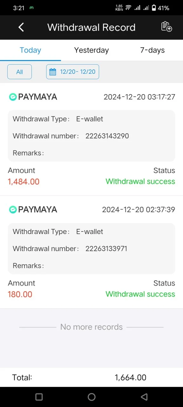The height and width of the screenshot is (407, 183).
Task: Select withdrawal number 22263133971
Action: coord(106,249)
